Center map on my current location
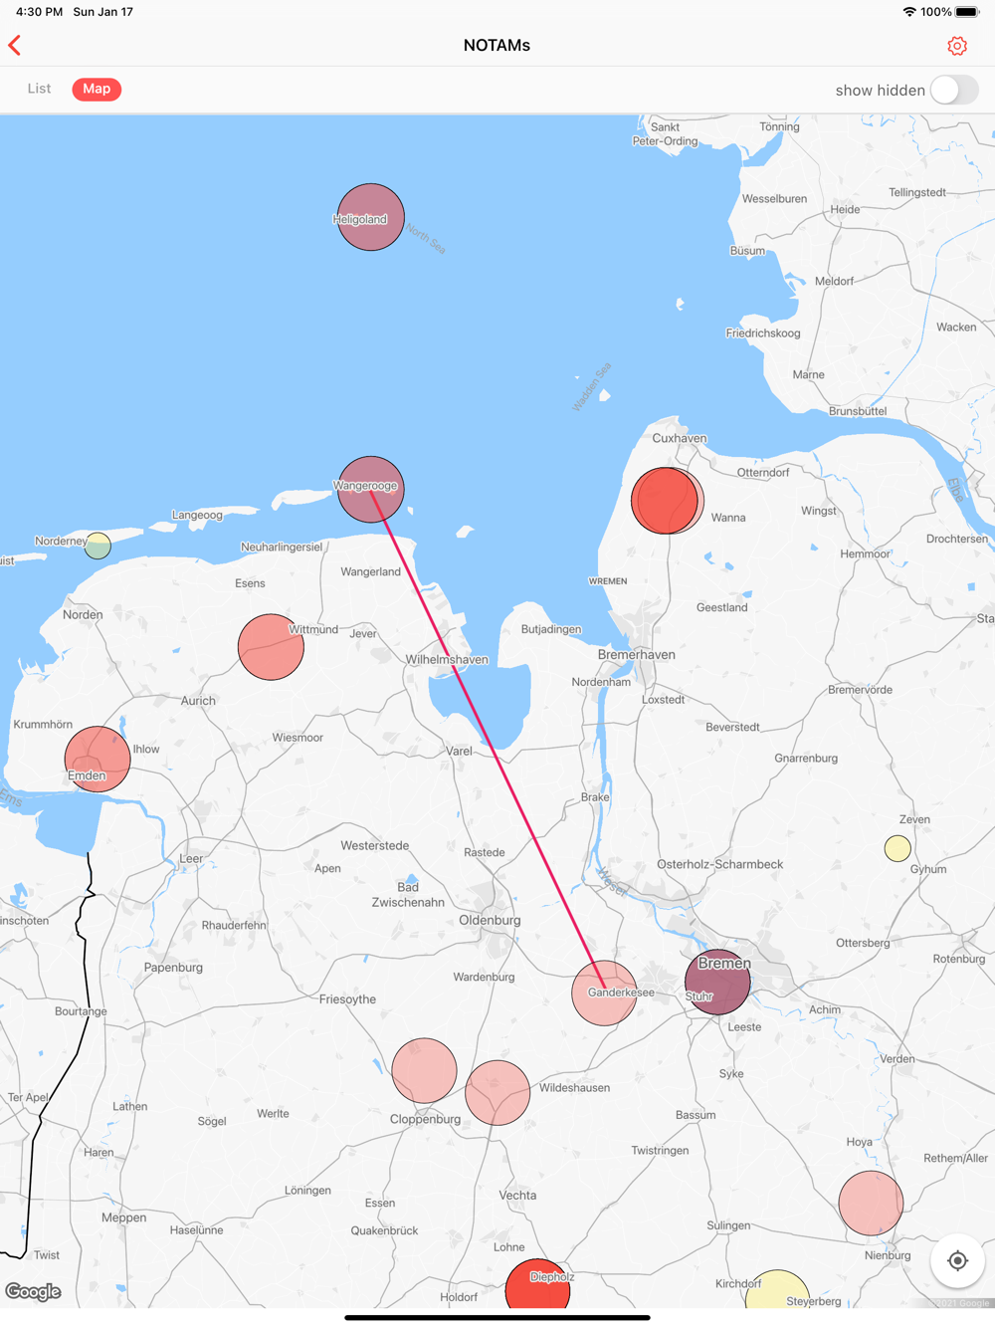 pos(957,1260)
